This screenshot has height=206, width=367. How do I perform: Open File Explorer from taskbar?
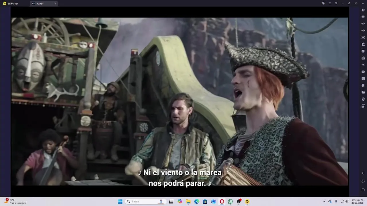(x=188, y=201)
